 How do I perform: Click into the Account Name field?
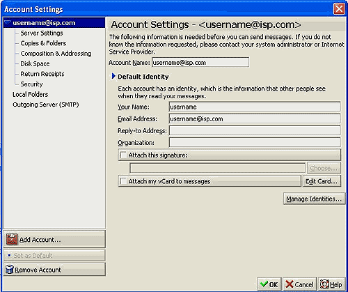click(x=200, y=63)
